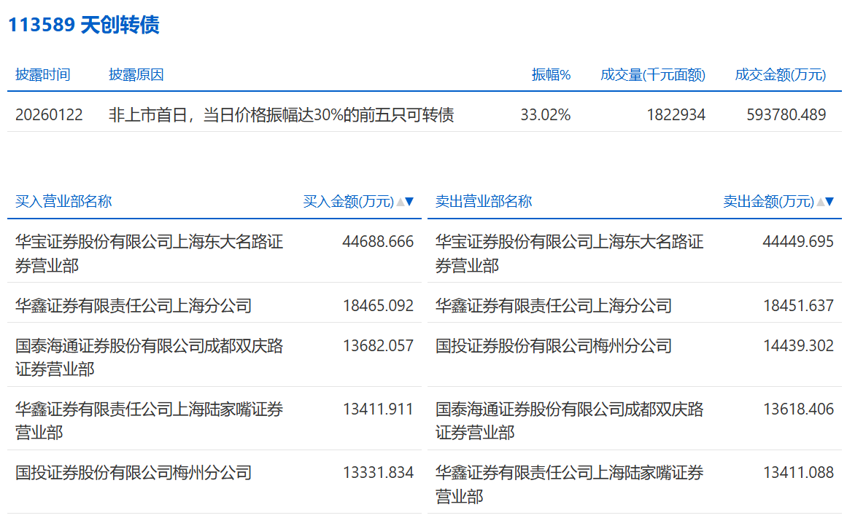This screenshot has width=847, height=518.
Task: Click the 成交金额(万元) column header
Action: click(780, 74)
